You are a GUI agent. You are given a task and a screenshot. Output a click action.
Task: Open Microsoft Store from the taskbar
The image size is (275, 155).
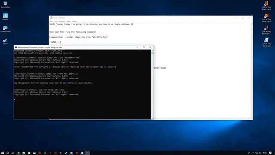29,153
